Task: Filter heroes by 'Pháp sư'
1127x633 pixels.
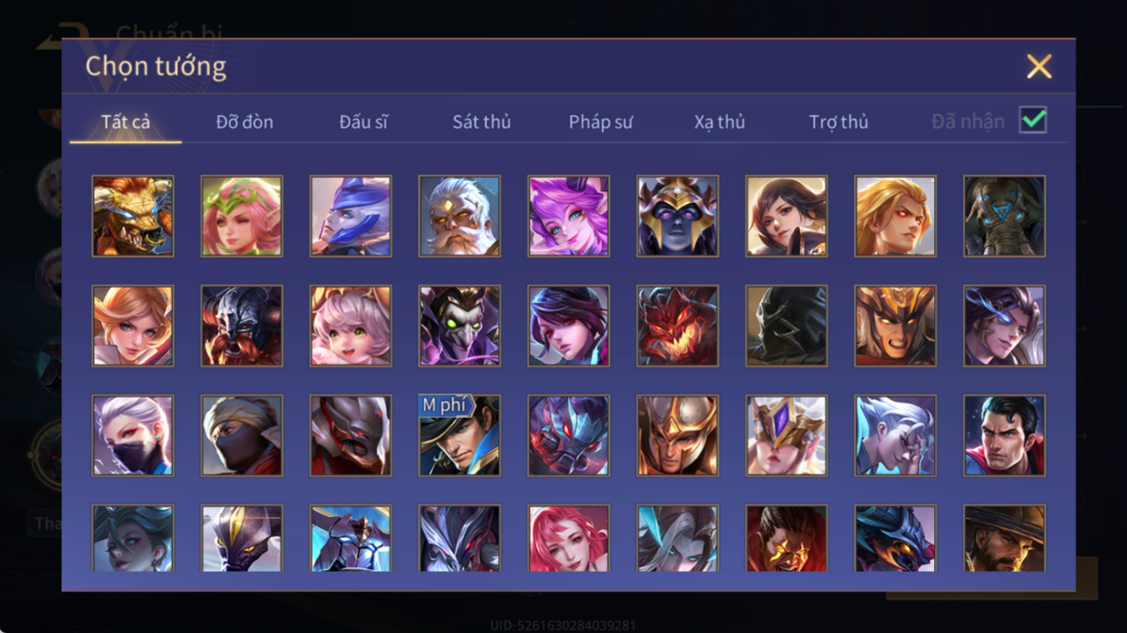Action: click(601, 122)
